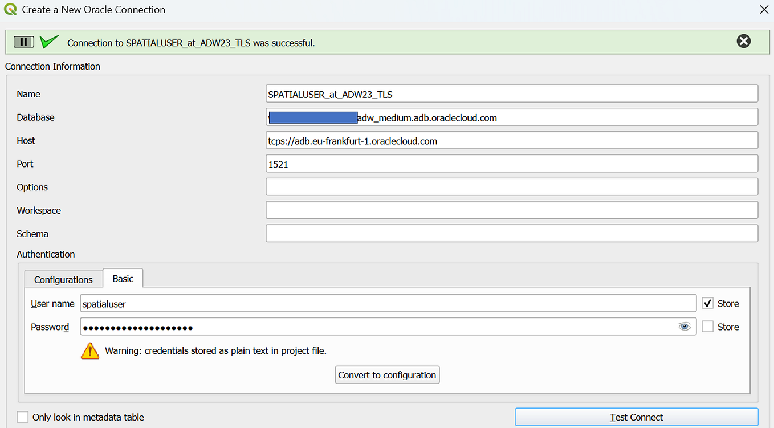Click the empty Workspace field

[x=512, y=210]
